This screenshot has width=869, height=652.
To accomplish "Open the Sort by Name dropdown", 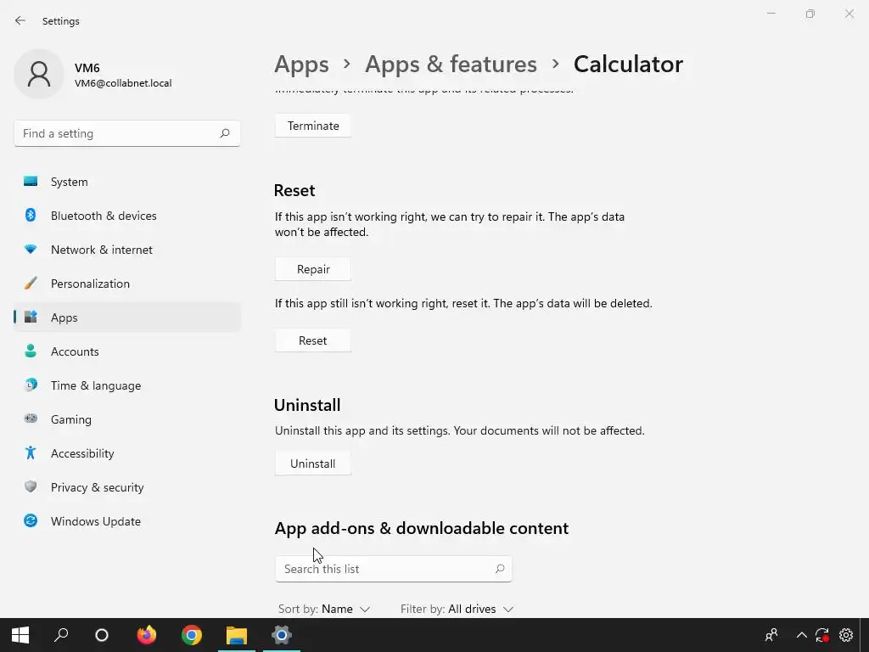I will point(324,609).
